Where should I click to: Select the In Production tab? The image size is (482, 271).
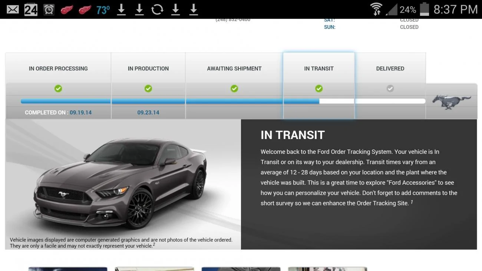click(148, 68)
